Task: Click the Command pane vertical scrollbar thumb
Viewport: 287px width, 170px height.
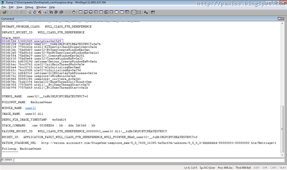Action: tap(282, 129)
